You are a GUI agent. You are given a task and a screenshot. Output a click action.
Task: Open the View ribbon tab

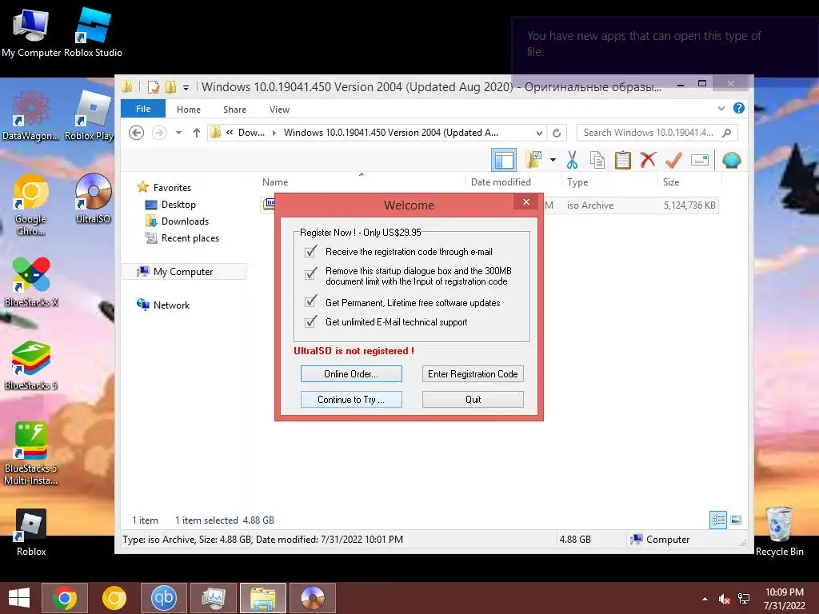(x=279, y=110)
